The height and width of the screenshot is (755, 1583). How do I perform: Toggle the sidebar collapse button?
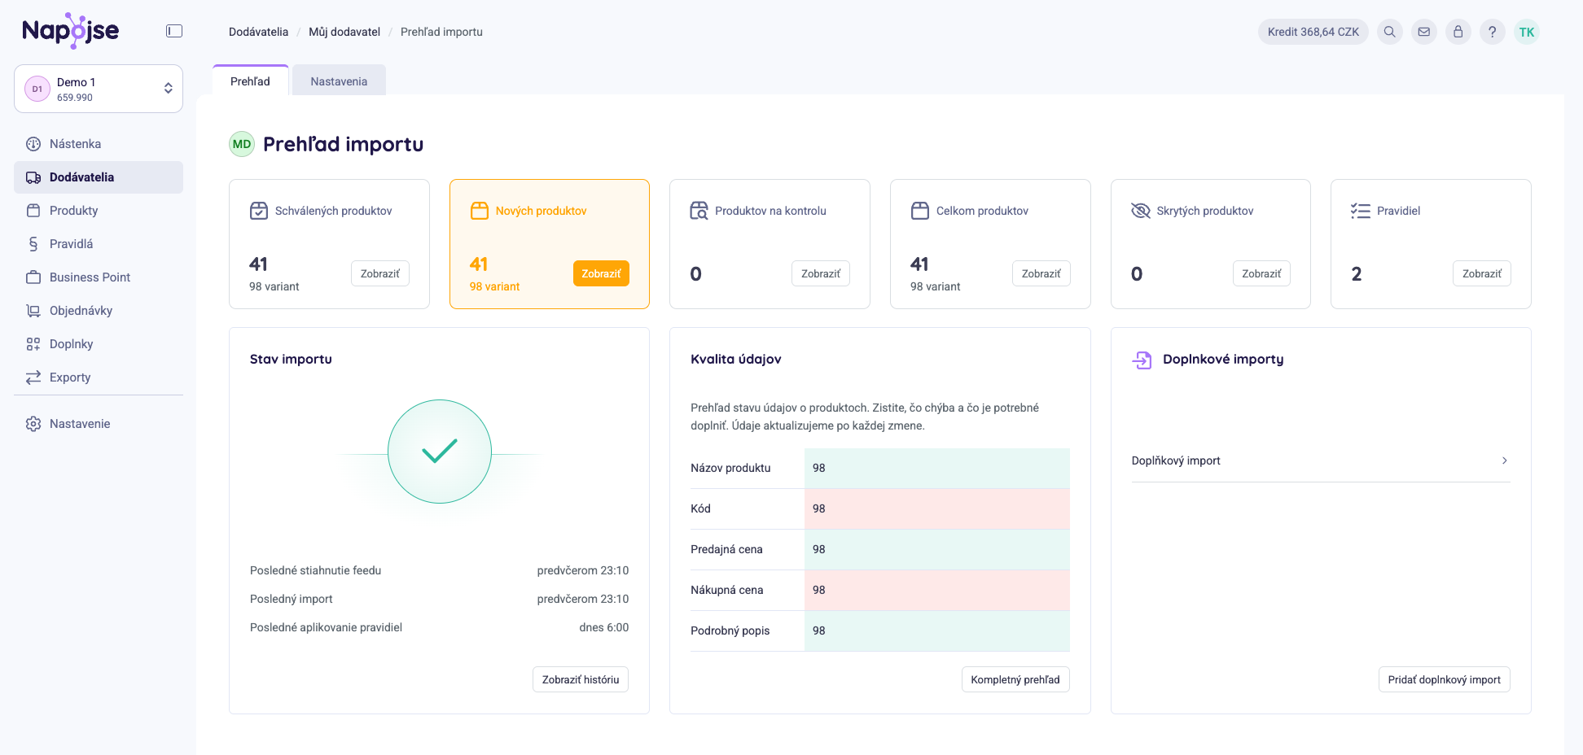[174, 31]
